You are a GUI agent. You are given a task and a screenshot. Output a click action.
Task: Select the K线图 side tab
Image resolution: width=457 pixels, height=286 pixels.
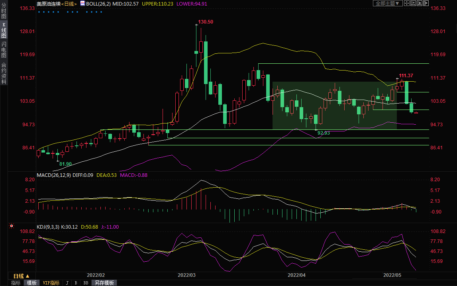pyautogui.click(x=4, y=30)
